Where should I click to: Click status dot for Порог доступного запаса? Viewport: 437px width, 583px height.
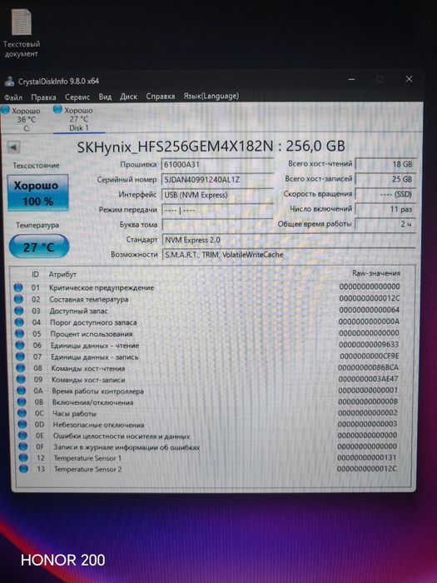click(19, 322)
